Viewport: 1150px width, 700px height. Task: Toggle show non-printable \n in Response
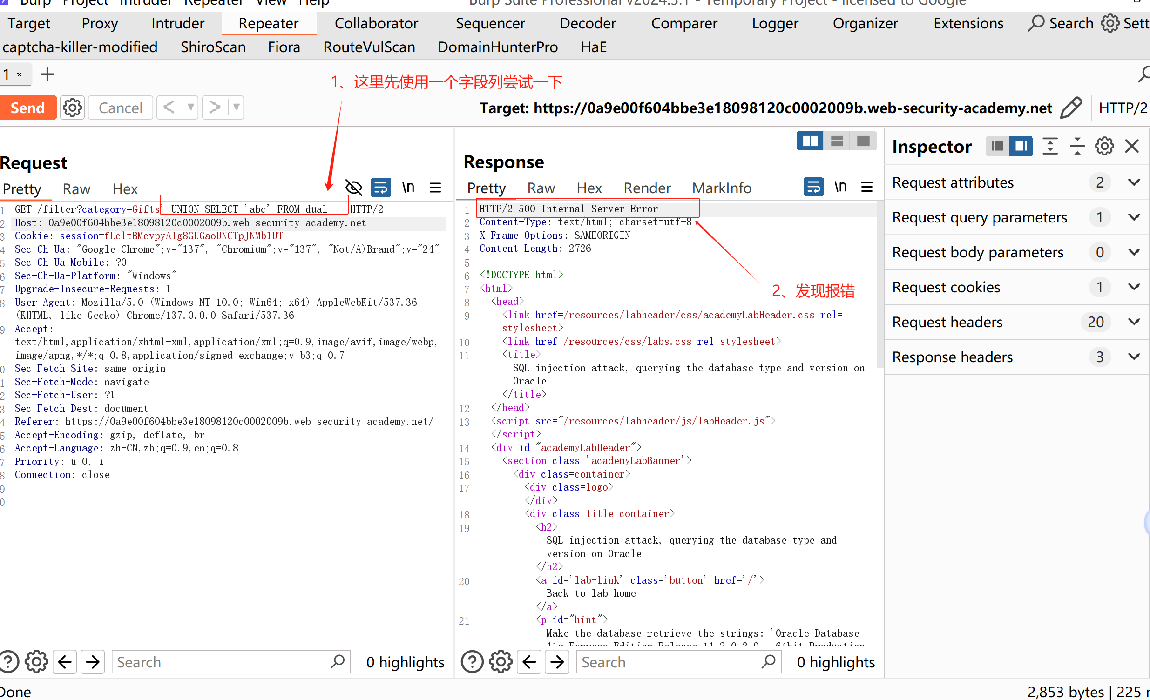point(840,187)
